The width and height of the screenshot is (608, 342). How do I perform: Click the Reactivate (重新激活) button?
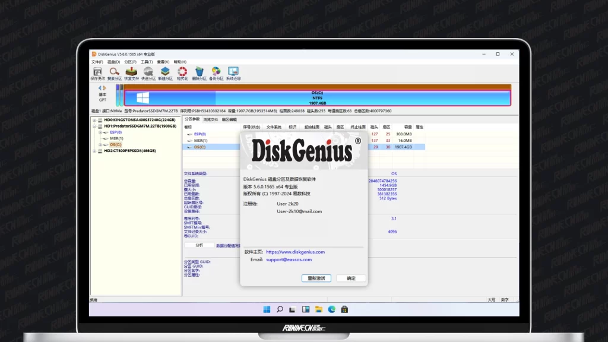pos(316,278)
